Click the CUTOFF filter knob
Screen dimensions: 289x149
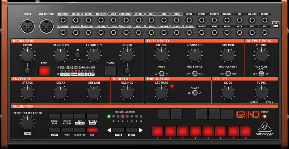tap(161, 55)
